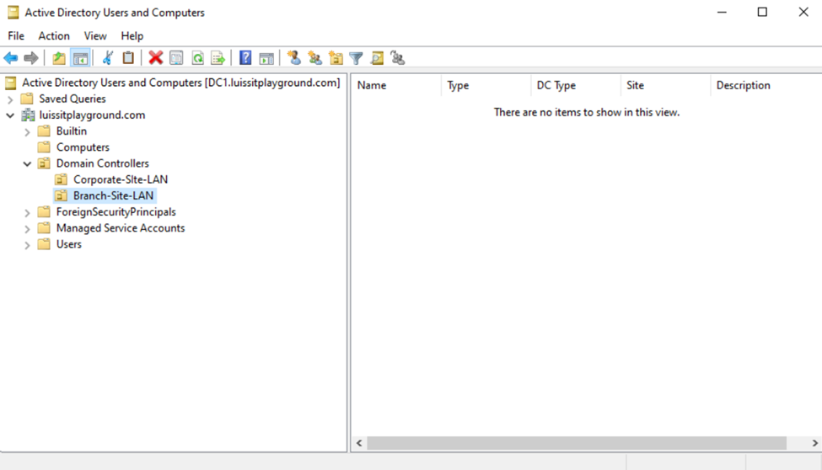Click the Filter funnel icon
Viewport: 822px width, 470px height.
(x=356, y=58)
